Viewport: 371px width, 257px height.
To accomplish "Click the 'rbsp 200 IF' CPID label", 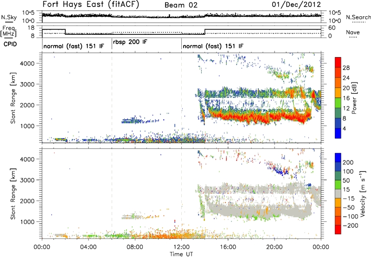I will [x=130, y=42].
